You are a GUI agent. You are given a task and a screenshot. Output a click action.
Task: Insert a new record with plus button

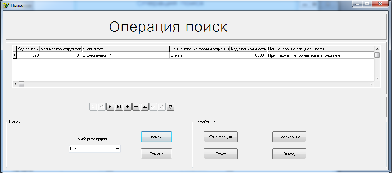tap(128, 107)
